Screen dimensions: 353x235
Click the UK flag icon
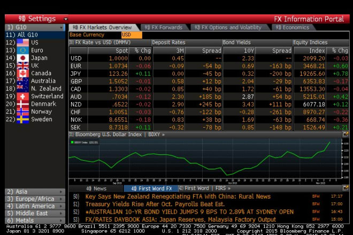pos(23,66)
